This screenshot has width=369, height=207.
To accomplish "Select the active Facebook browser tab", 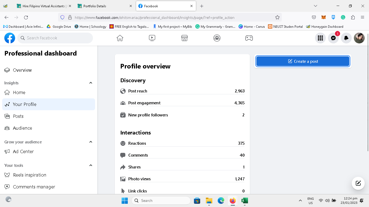I will (x=166, y=6).
